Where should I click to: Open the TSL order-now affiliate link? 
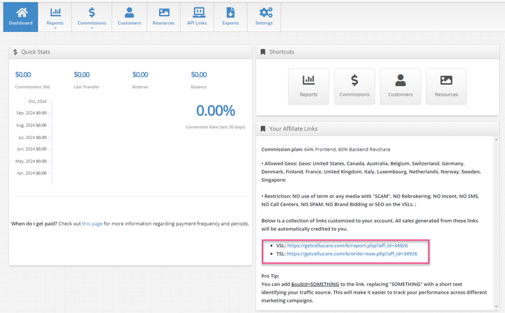[351, 254]
